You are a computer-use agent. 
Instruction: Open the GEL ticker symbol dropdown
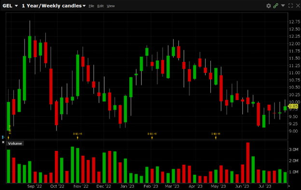[10, 6]
